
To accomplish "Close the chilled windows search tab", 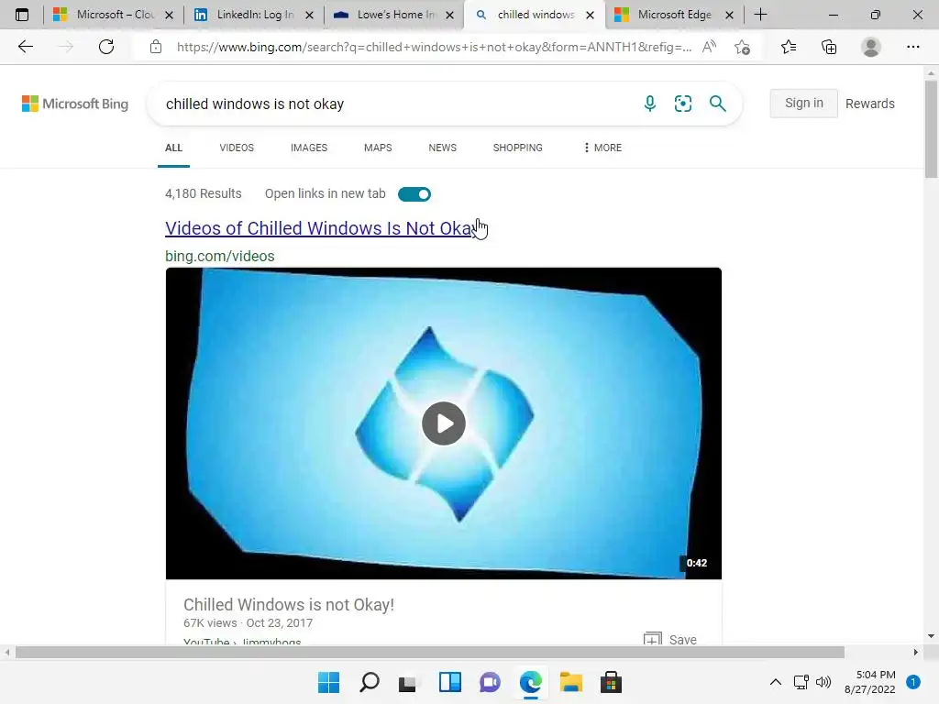I will pyautogui.click(x=590, y=15).
